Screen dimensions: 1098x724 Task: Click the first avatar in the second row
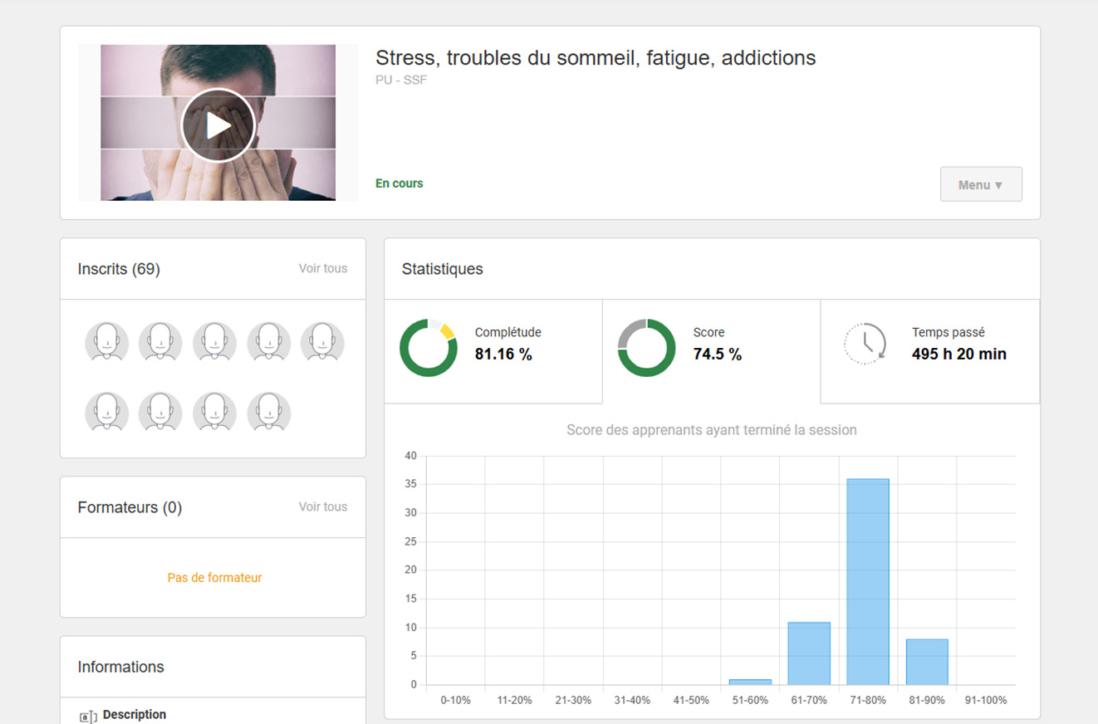106,413
